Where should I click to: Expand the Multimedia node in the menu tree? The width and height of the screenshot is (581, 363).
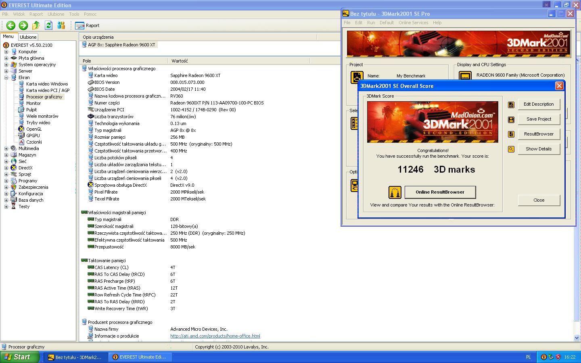[x=6, y=148]
